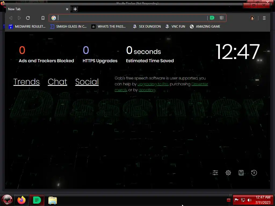Click the HTTPS Upgrades counter
The height and width of the screenshot is (206, 275).
[x=100, y=54]
